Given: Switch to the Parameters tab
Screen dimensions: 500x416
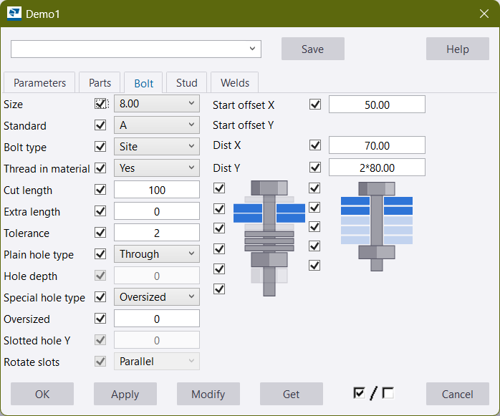Looking at the screenshot, I should 39,83.
